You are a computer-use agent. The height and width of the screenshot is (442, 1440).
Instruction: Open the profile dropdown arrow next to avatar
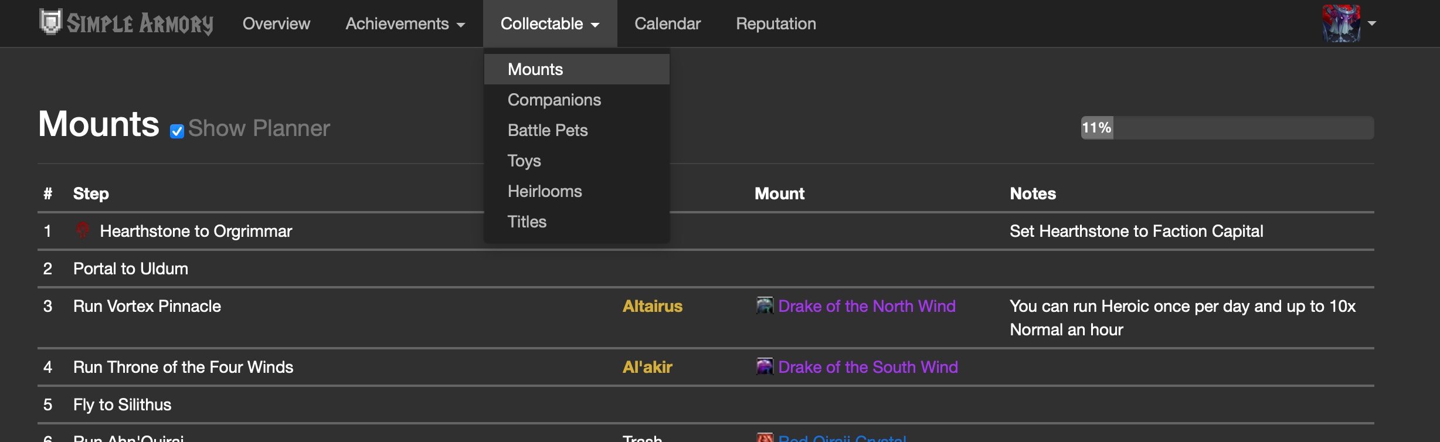[x=1372, y=23]
